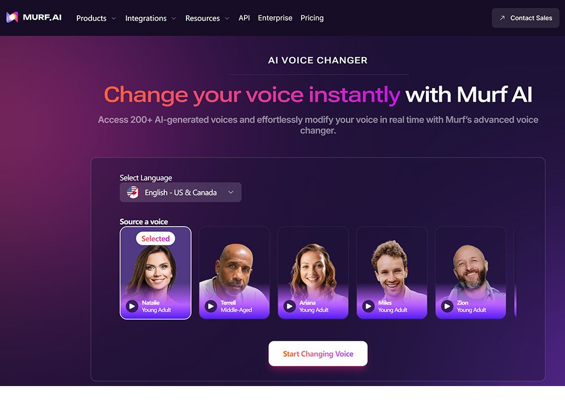The height and width of the screenshot is (403, 565).
Task: Play Miles voice preview button
Action: (x=368, y=306)
